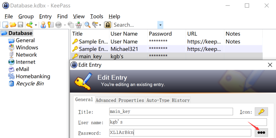Switch to the Advanced tab
The width and height of the screenshot is (276, 138).
click(106, 100)
